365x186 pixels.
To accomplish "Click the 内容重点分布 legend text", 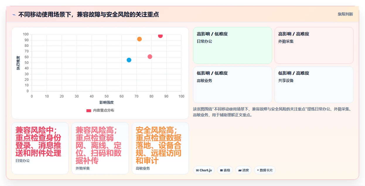I will (104, 110).
